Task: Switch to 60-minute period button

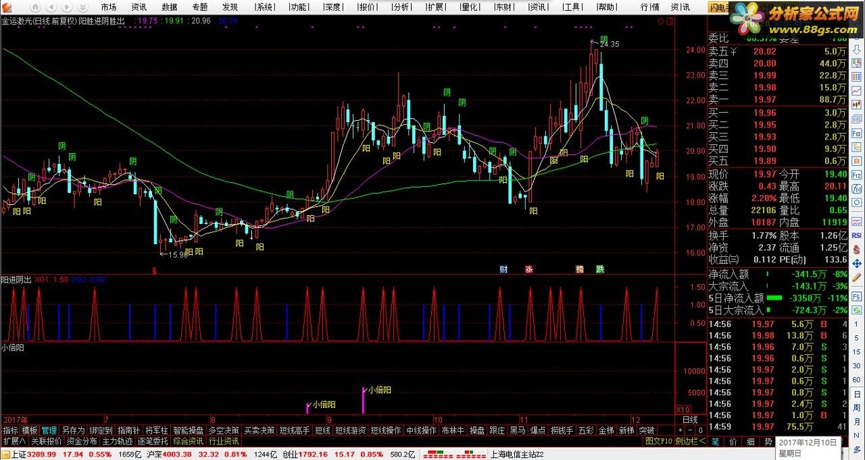Action: pos(856,380)
